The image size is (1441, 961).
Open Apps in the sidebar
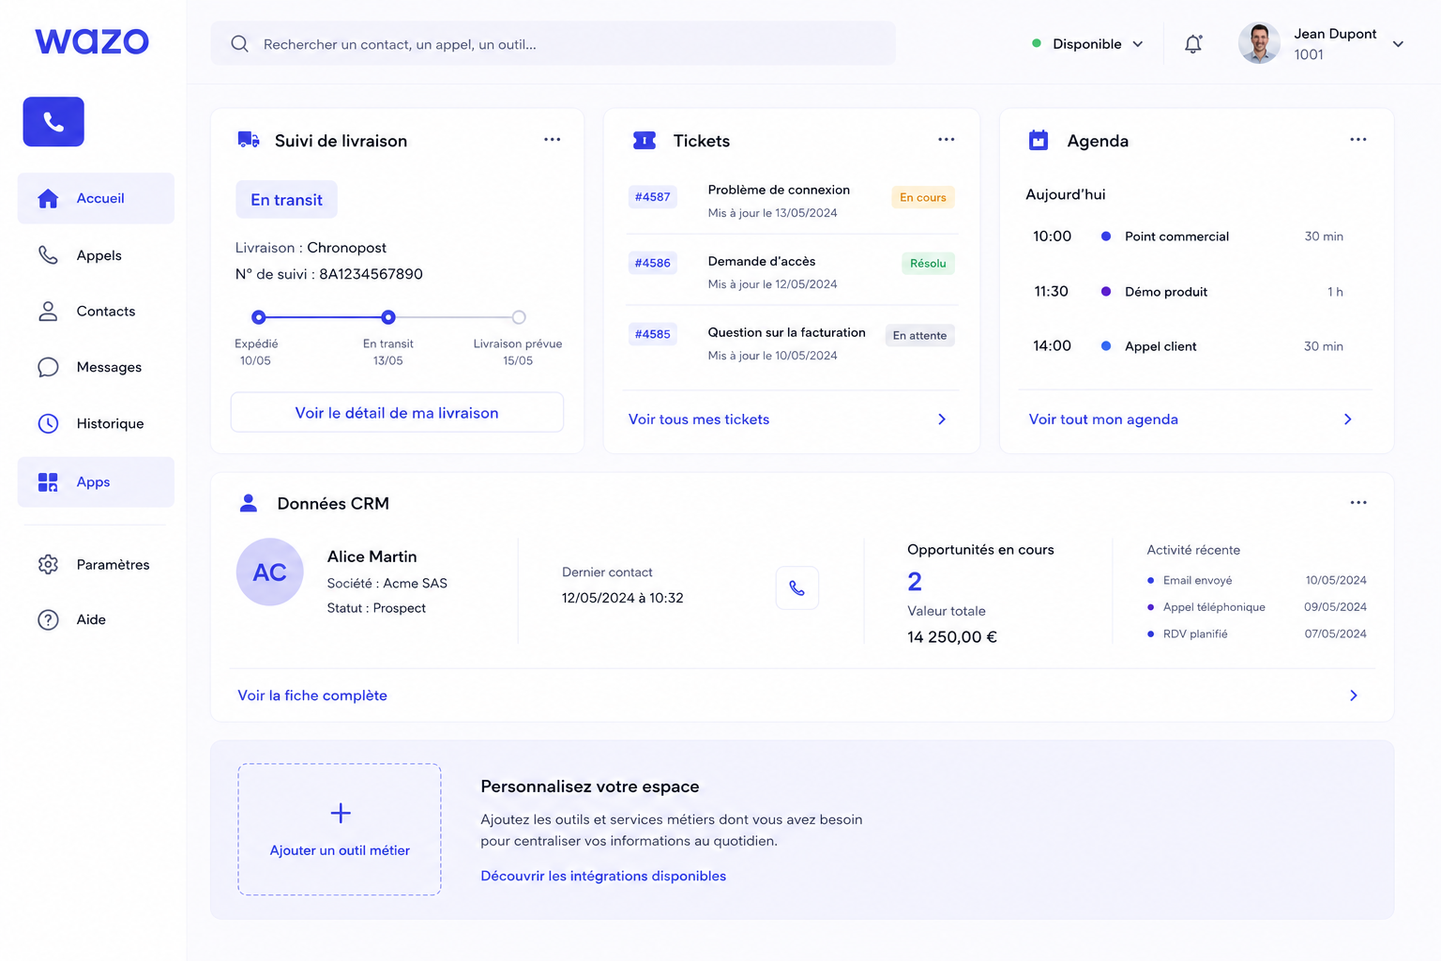(x=96, y=482)
